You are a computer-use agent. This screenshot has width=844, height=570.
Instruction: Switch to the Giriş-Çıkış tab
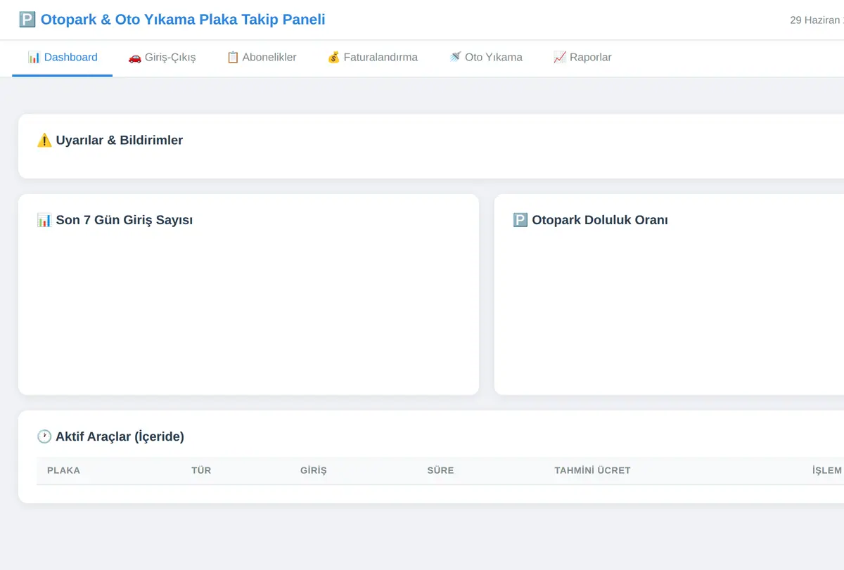(162, 58)
